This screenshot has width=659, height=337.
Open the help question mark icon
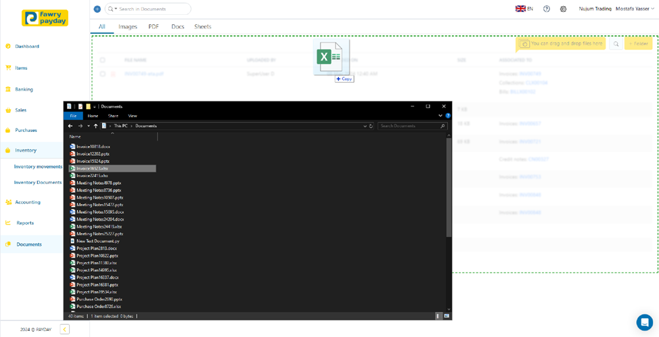click(x=547, y=9)
